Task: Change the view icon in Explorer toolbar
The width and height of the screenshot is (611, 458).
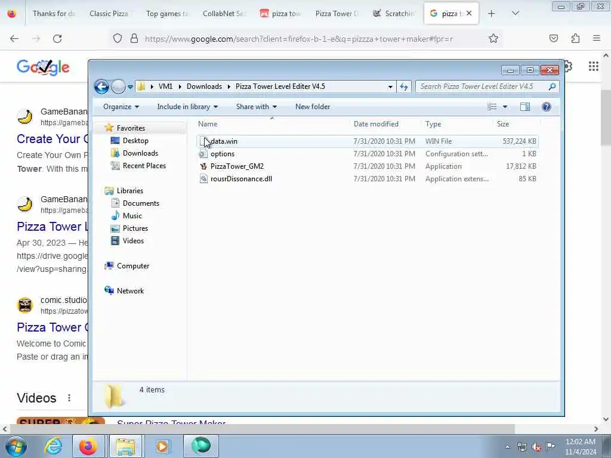Action: (492, 107)
